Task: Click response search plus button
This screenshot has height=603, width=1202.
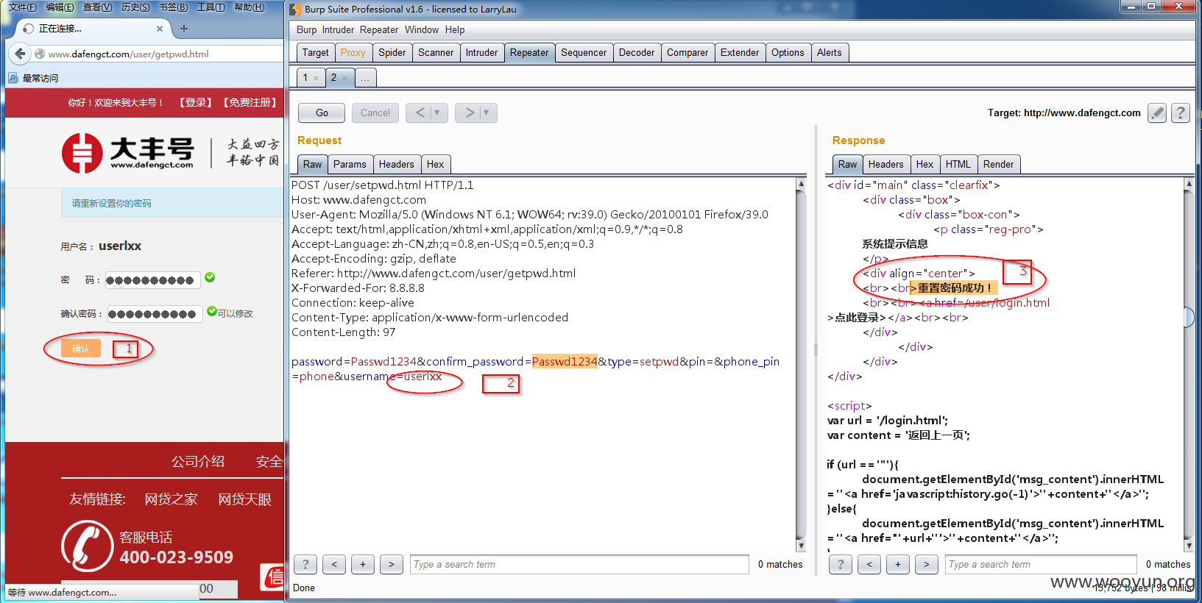Action: coord(898,564)
